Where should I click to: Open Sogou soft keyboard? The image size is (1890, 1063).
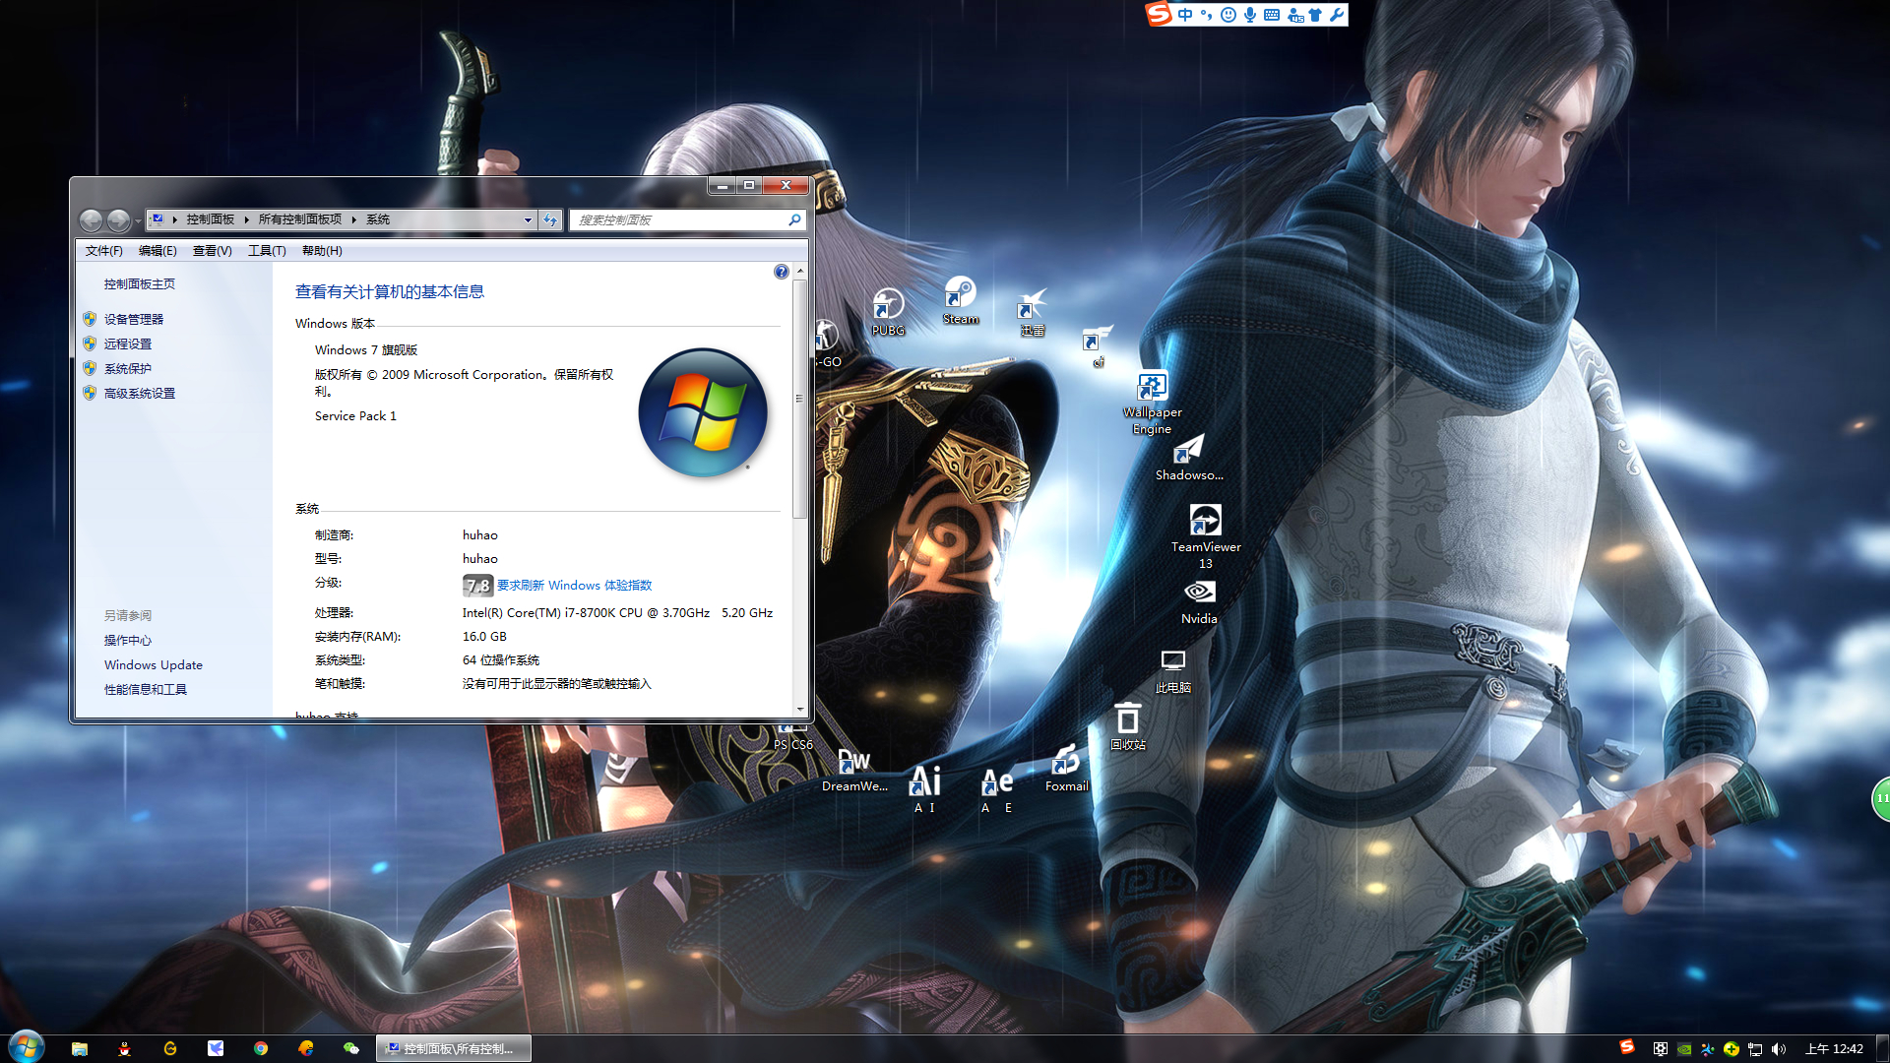pos(1272,15)
